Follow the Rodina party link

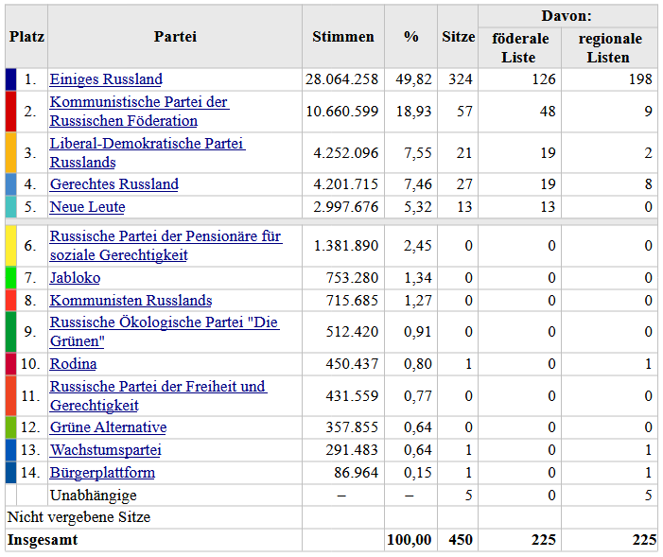(x=73, y=364)
